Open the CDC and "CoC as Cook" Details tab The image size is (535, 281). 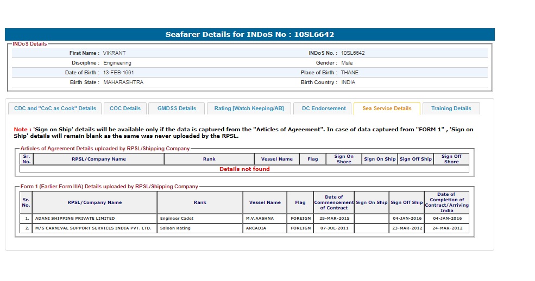(55, 108)
